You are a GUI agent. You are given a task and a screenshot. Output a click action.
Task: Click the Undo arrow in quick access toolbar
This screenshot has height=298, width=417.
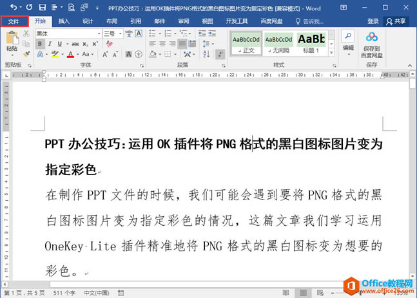coord(14,8)
